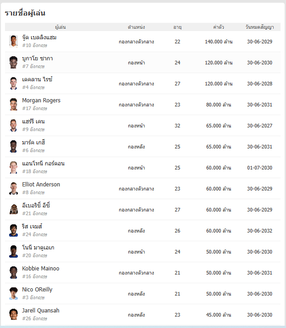Click บูกาโย ซากา's player photo
The image size is (286, 328).
point(13,62)
